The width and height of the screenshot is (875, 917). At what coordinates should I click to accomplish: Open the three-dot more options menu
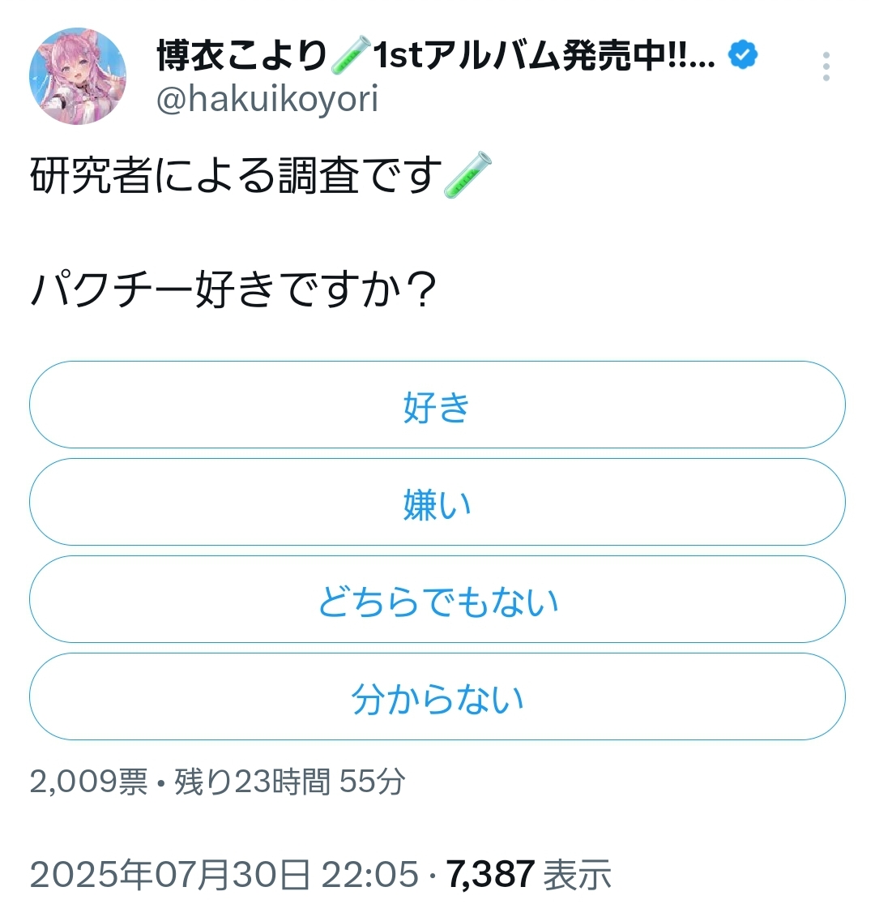click(x=826, y=66)
